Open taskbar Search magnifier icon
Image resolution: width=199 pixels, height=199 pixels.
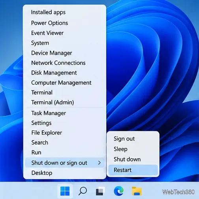tap(83, 191)
